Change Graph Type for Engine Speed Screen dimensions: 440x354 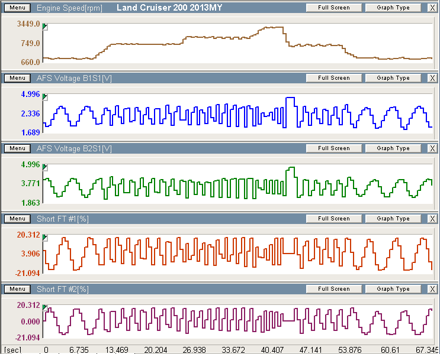click(393, 8)
